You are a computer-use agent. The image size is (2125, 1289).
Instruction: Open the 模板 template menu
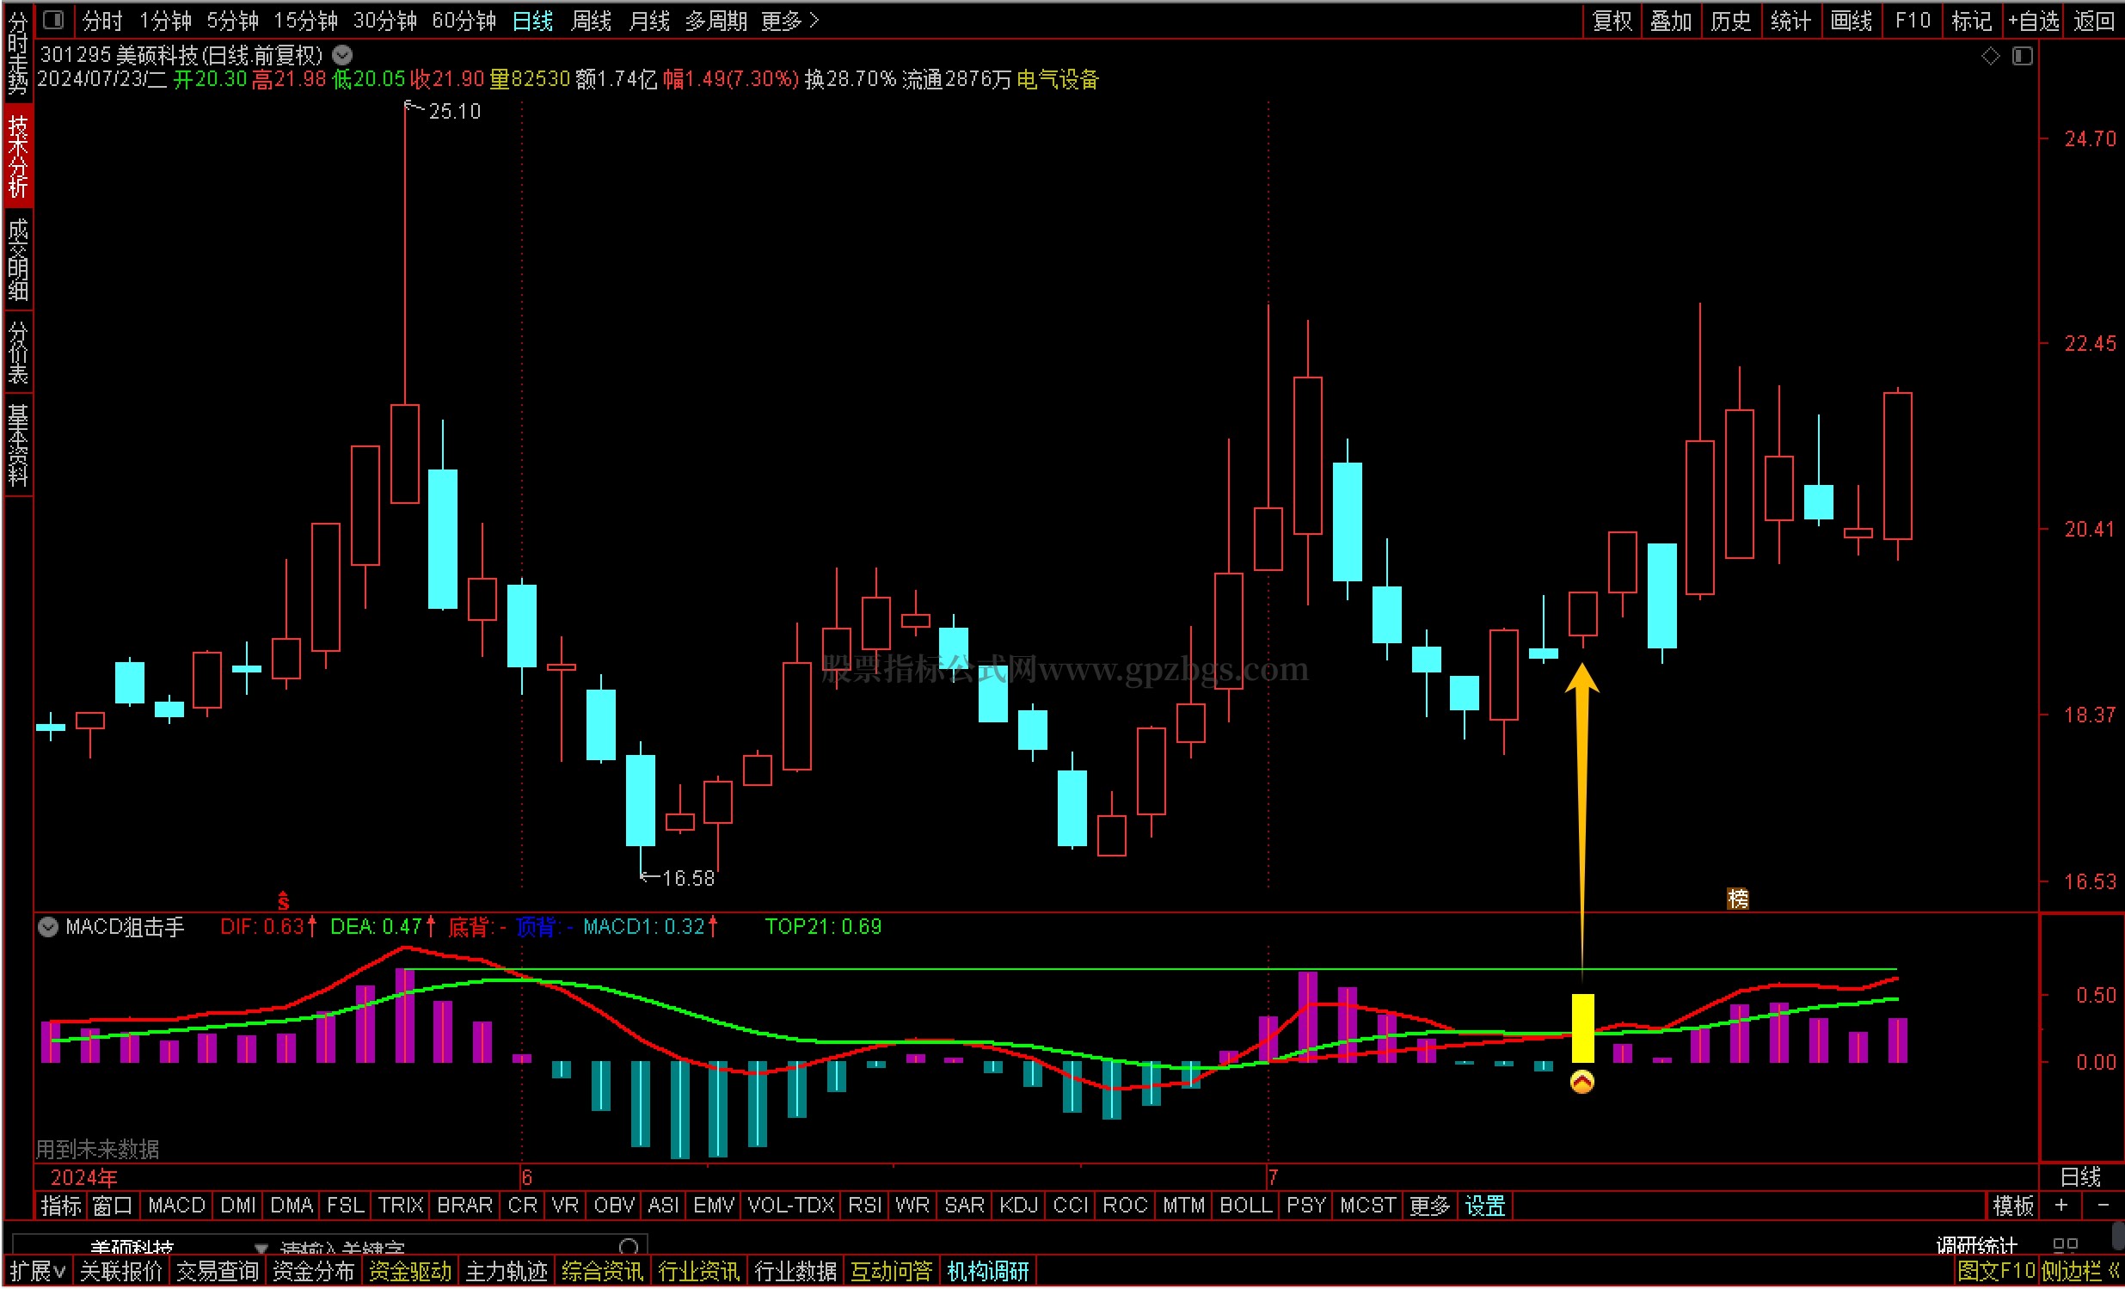(x=2013, y=1206)
